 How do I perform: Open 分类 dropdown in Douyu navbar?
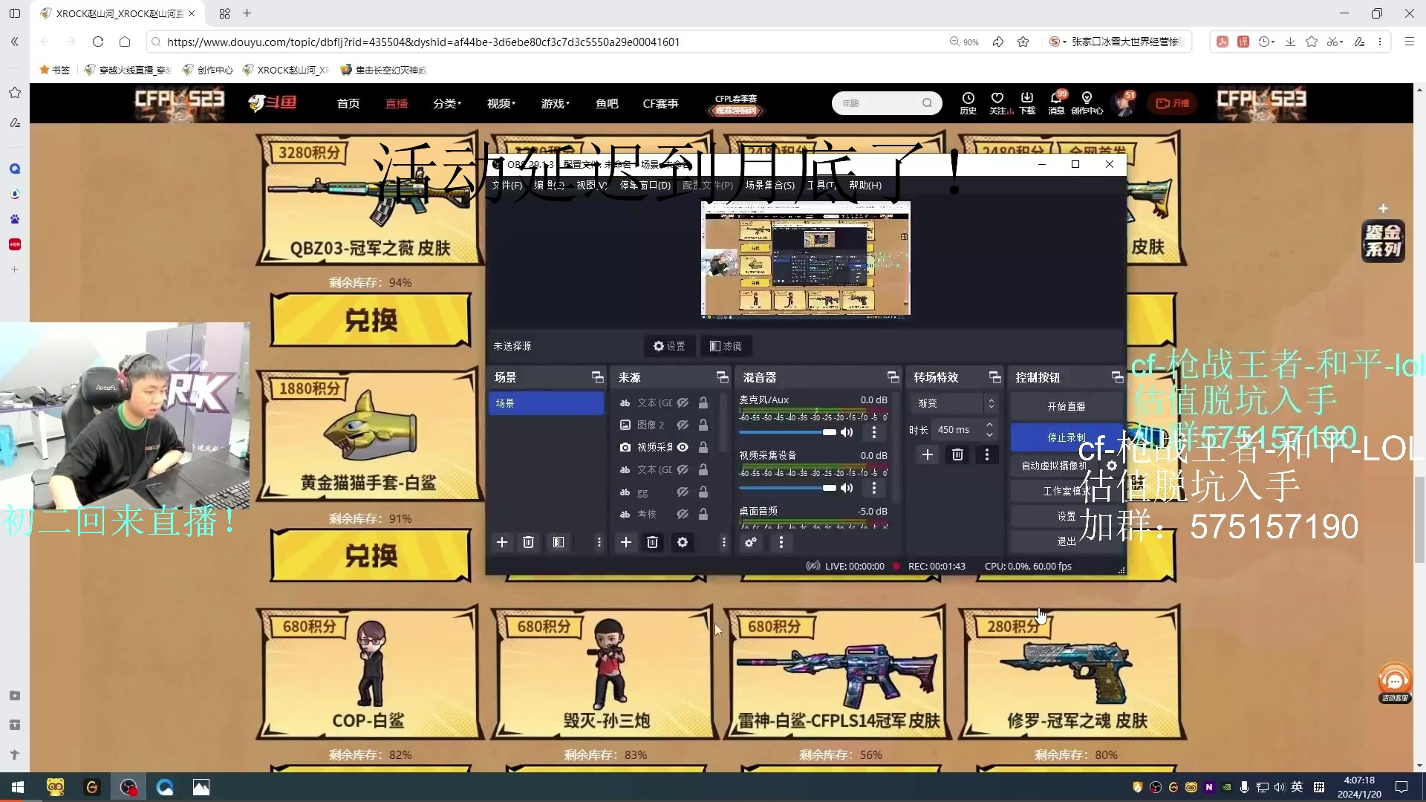(x=446, y=104)
